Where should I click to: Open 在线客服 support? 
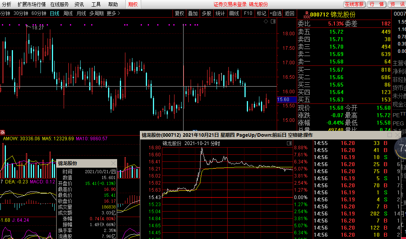354,4
